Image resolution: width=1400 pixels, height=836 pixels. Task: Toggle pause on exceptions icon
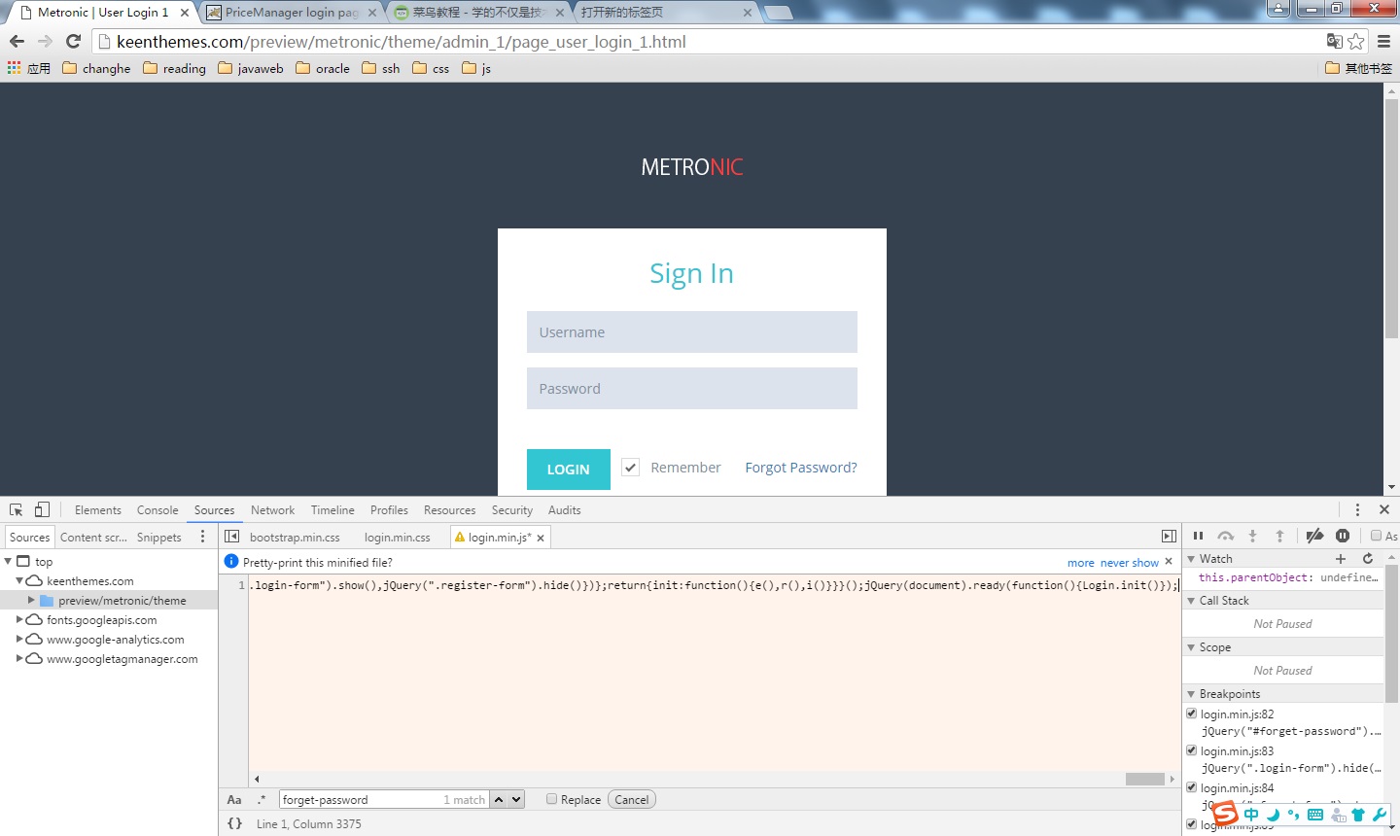1343,536
